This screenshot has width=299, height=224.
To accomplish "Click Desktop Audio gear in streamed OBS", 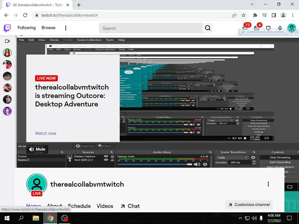I will tap(205, 164).
